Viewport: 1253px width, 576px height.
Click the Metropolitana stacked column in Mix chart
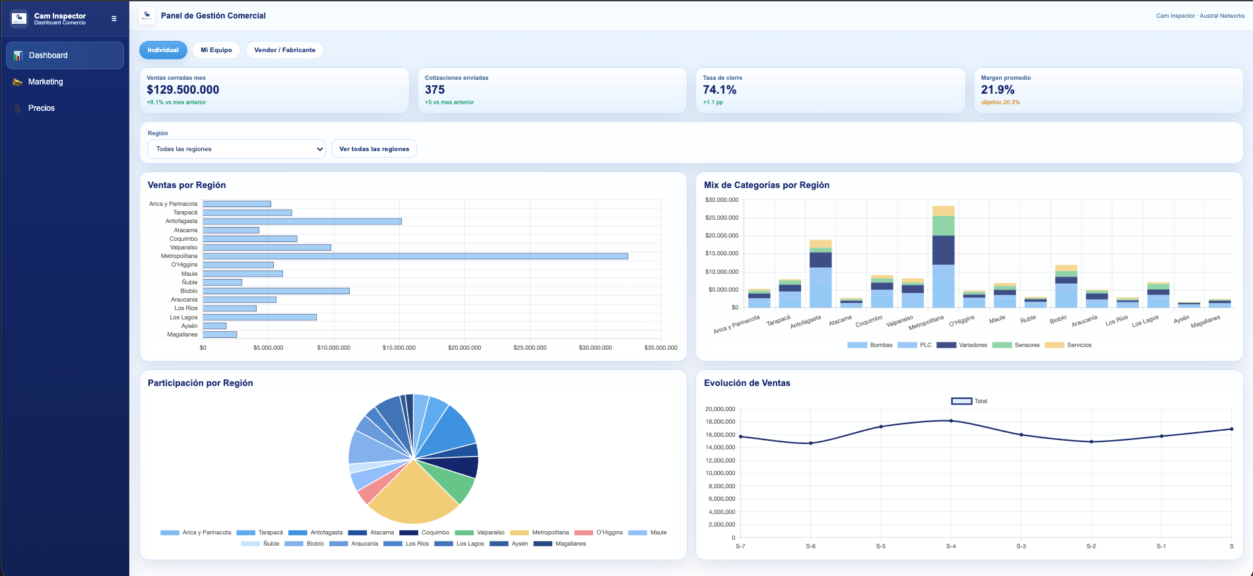pyautogui.click(x=944, y=257)
